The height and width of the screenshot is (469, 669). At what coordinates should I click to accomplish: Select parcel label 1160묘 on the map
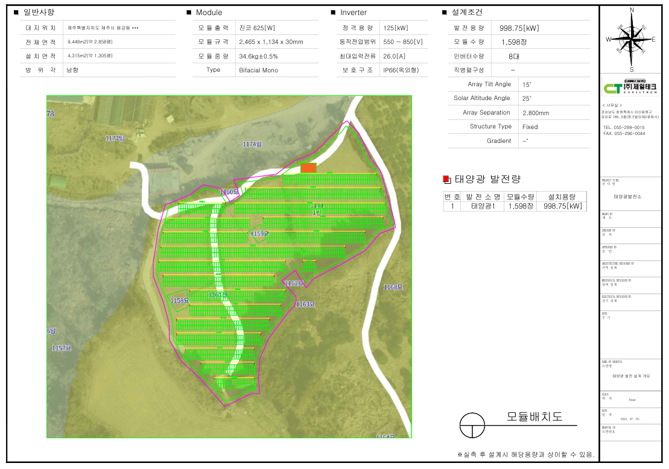(230, 192)
